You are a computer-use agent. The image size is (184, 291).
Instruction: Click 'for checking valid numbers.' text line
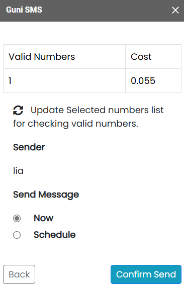click(75, 124)
